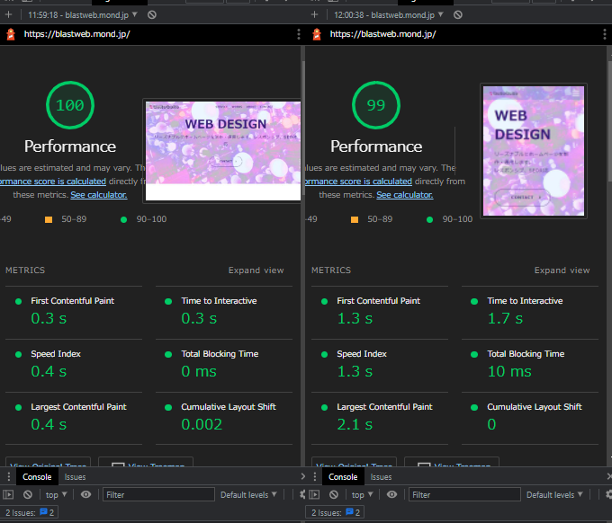The width and height of the screenshot is (612, 523).
Task: Open three-dot menu in right report header
Action: (x=605, y=34)
